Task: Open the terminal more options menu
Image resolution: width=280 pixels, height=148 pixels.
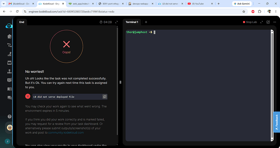Action: tap(275, 22)
